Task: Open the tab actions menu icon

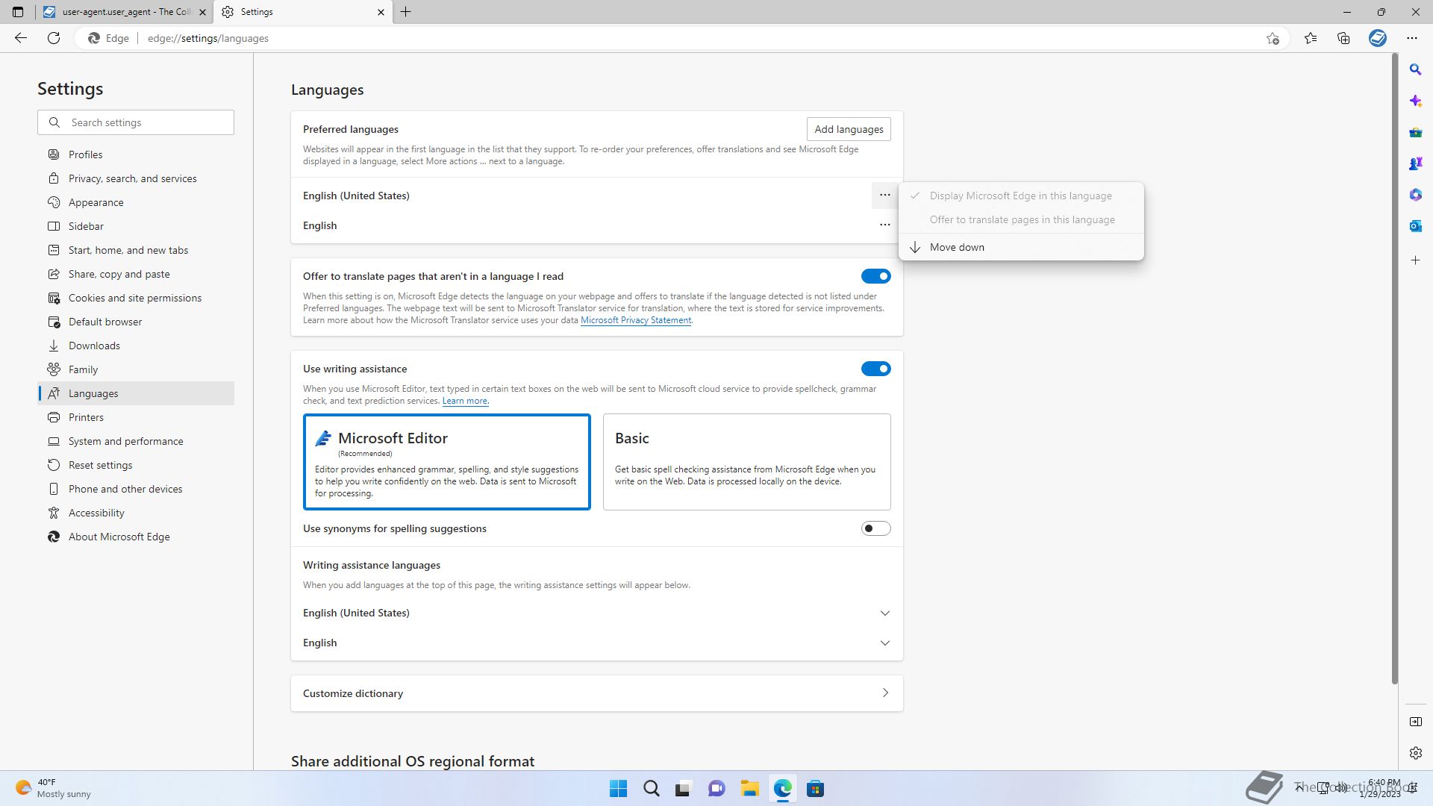Action: [18, 12]
